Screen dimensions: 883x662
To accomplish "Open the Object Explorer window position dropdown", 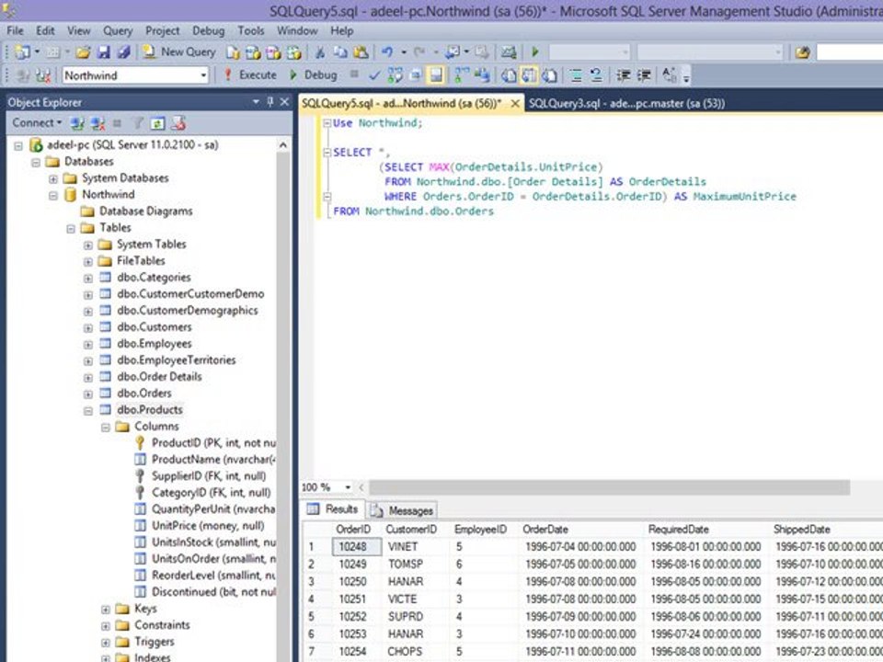I will [x=256, y=102].
